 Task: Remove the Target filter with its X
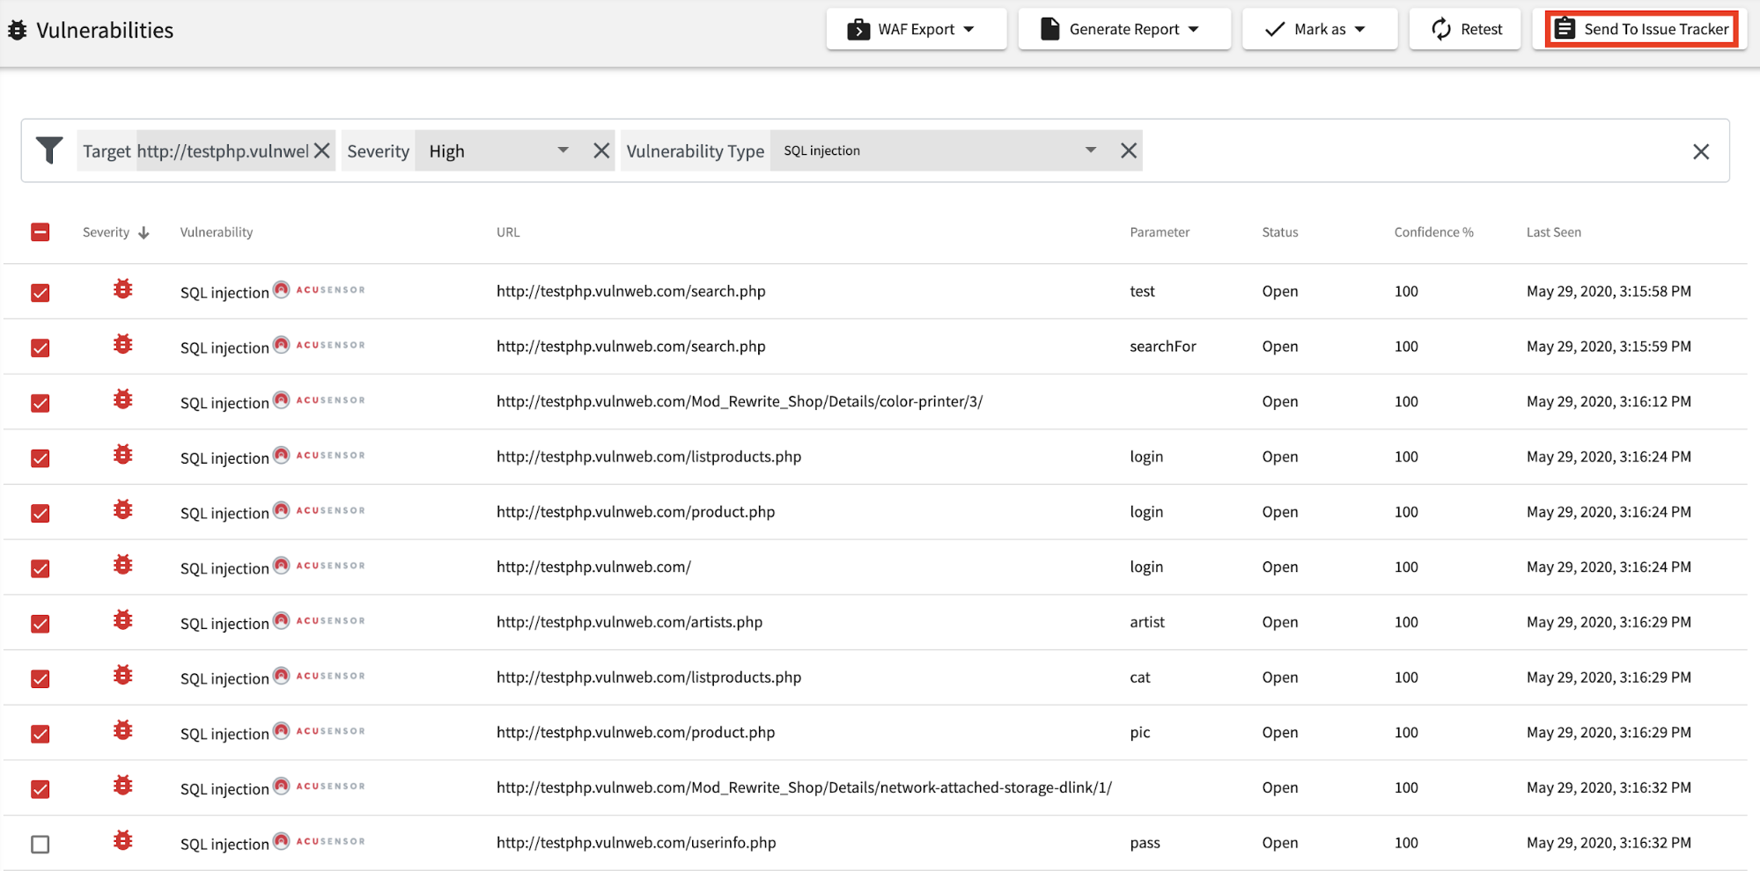coord(322,150)
